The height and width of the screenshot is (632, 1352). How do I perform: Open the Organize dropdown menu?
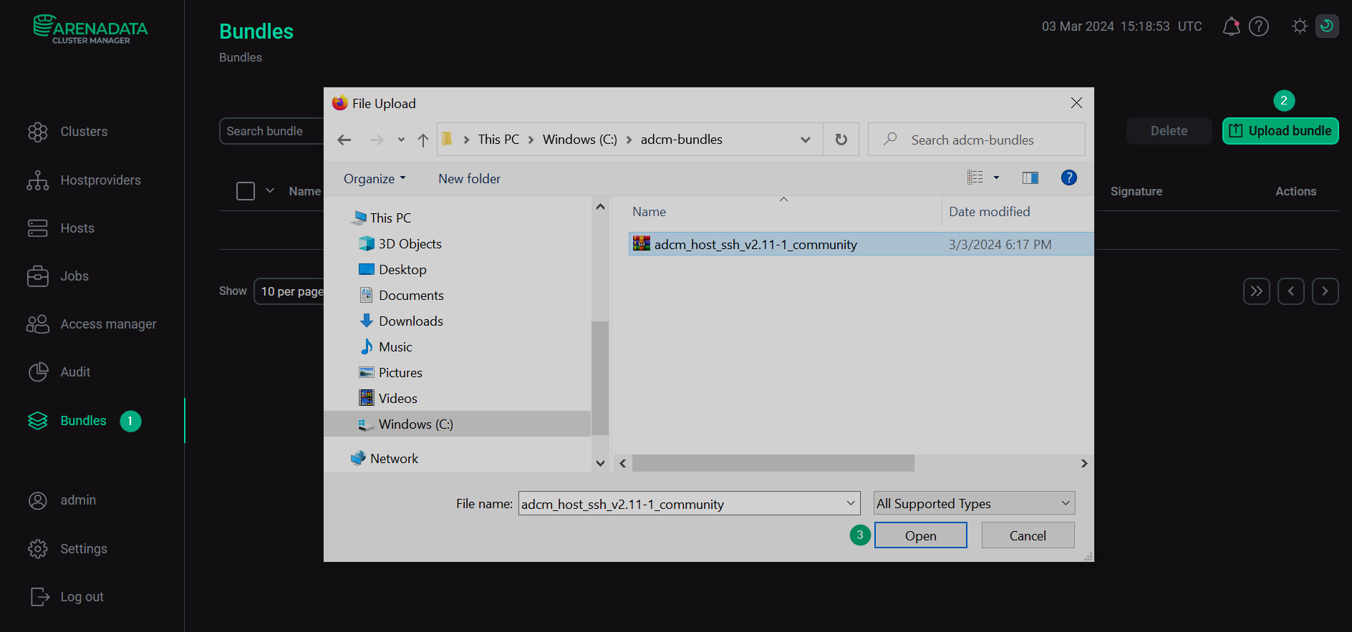pos(375,179)
